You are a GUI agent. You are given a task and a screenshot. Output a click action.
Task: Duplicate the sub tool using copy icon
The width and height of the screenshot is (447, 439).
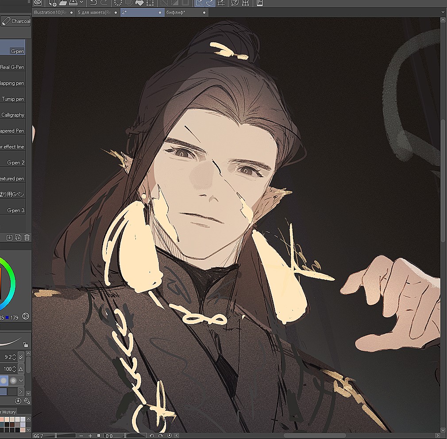point(18,237)
